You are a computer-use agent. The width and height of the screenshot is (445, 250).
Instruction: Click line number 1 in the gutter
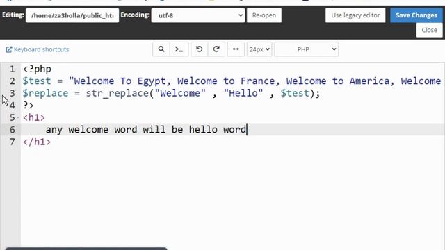click(12, 69)
